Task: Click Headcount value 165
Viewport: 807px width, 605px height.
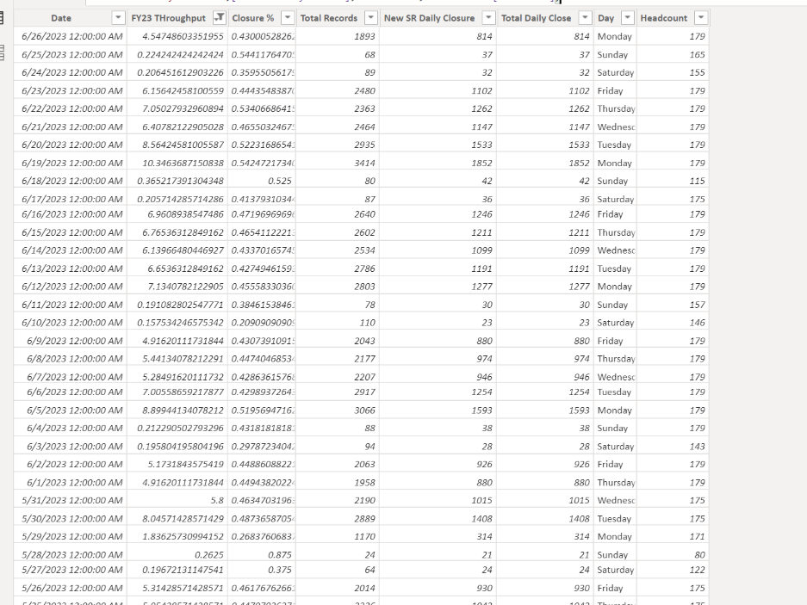Action: (x=698, y=54)
